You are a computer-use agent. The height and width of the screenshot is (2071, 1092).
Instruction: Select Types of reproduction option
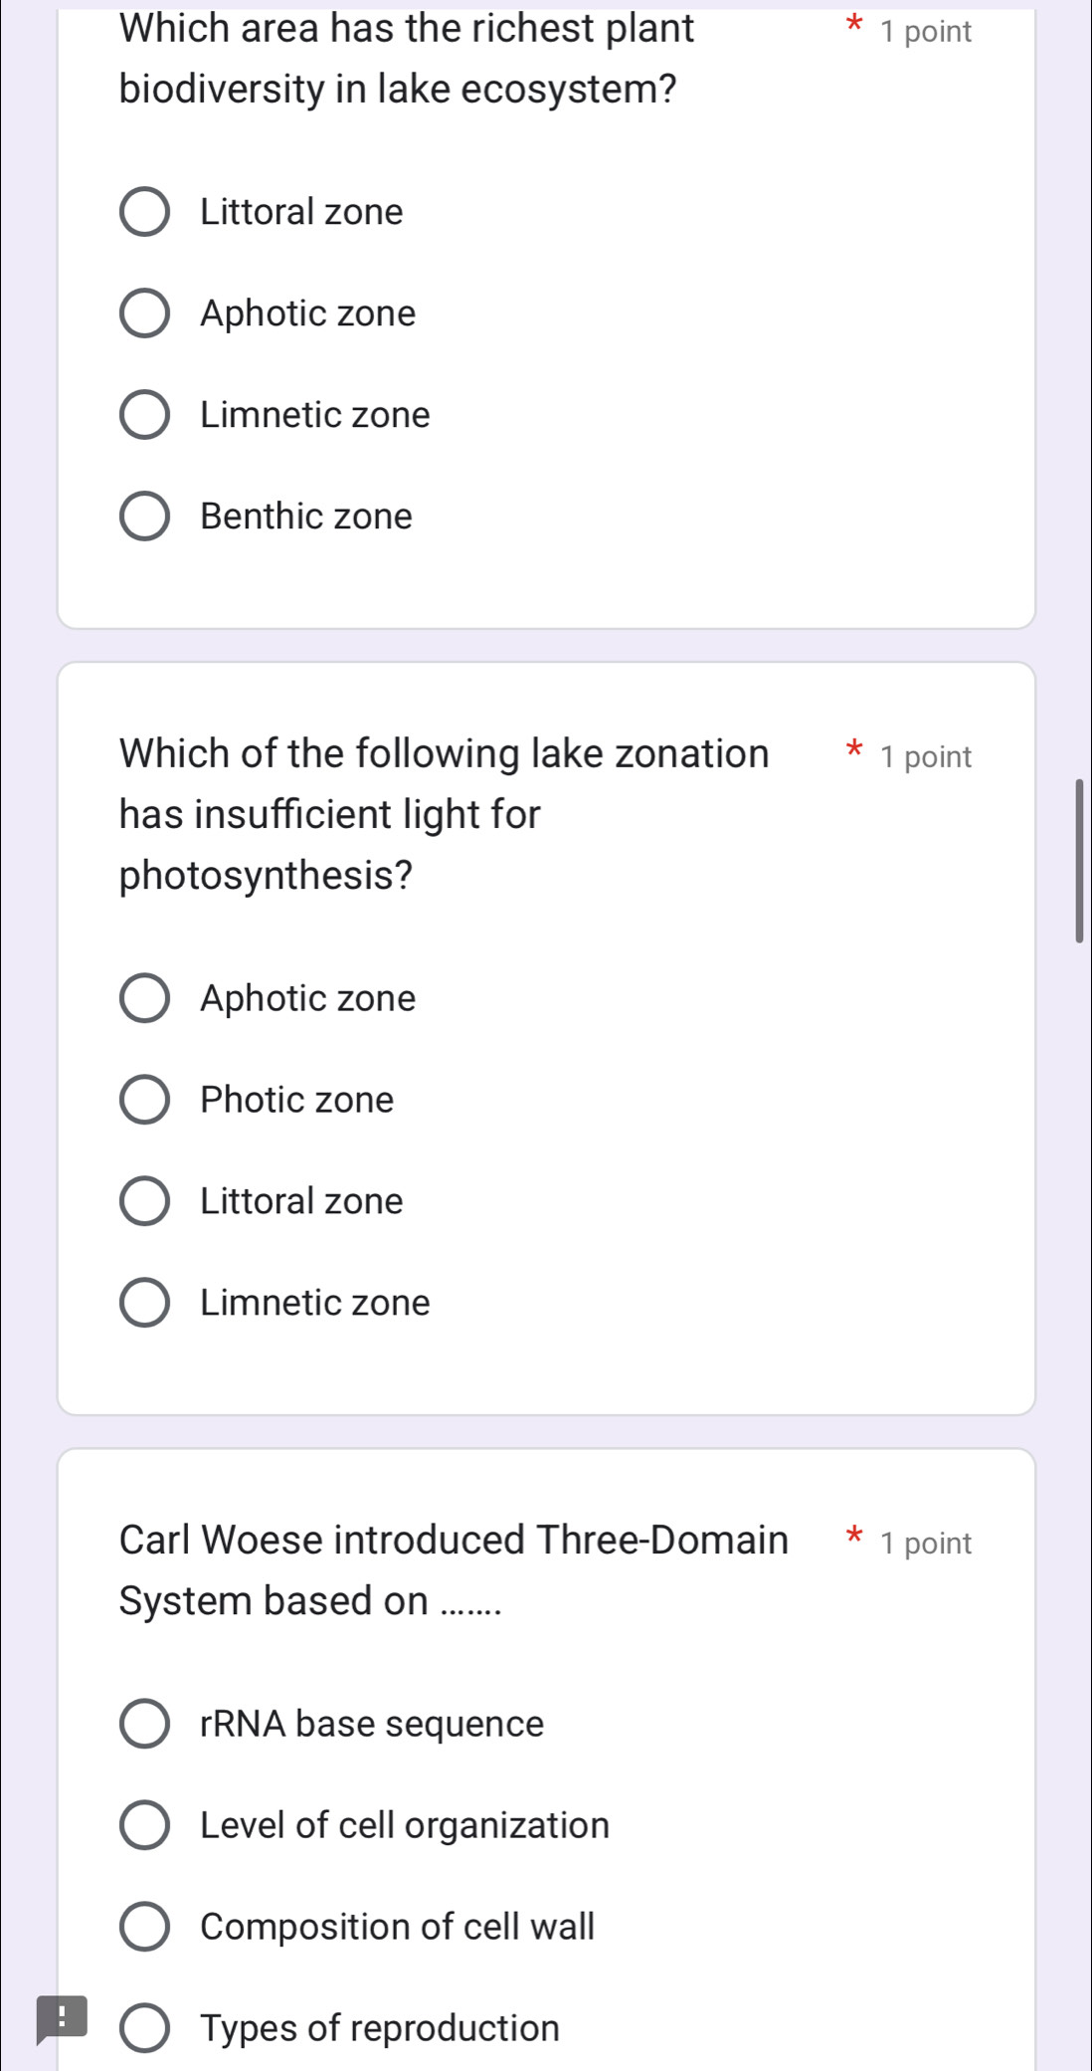point(144,2028)
